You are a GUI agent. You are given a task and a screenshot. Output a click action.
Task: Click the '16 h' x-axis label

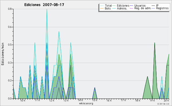109,100
